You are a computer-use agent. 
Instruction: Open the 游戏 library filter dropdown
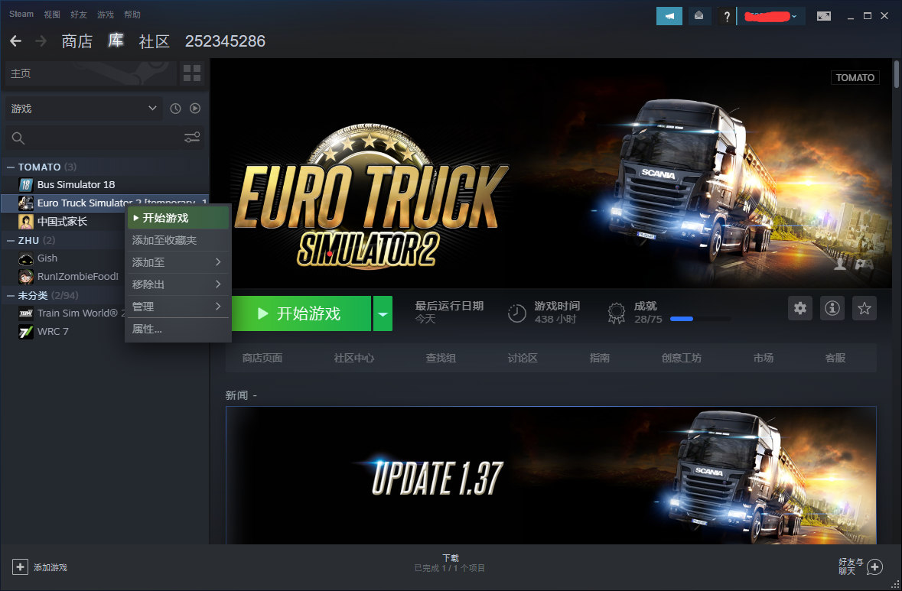point(83,109)
